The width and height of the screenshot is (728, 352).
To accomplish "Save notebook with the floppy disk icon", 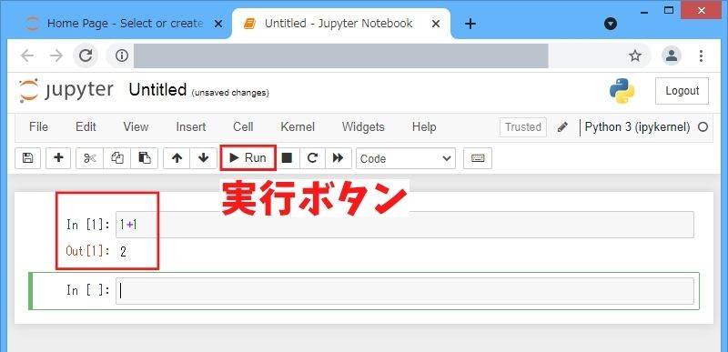I will (x=28, y=158).
